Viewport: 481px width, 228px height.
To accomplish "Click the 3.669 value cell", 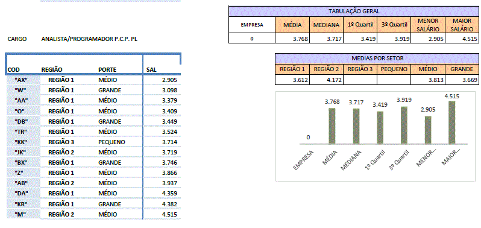I will click(x=462, y=80).
